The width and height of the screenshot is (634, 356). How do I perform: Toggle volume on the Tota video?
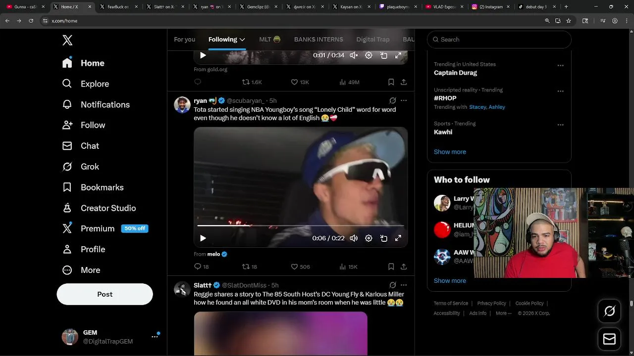click(x=354, y=238)
